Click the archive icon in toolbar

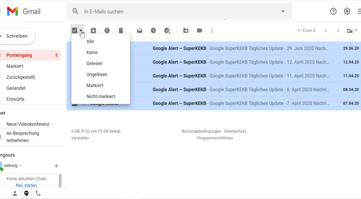point(93,31)
